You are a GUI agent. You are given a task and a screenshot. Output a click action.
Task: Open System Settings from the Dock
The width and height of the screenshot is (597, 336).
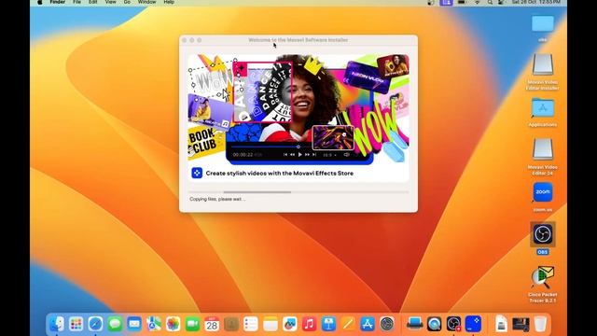(x=387, y=324)
